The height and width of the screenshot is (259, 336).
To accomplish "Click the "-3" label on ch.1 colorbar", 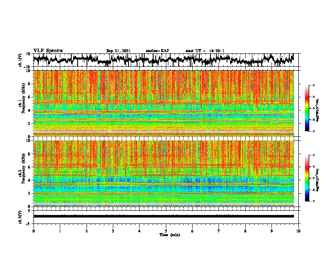I will click(x=313, y=85).
